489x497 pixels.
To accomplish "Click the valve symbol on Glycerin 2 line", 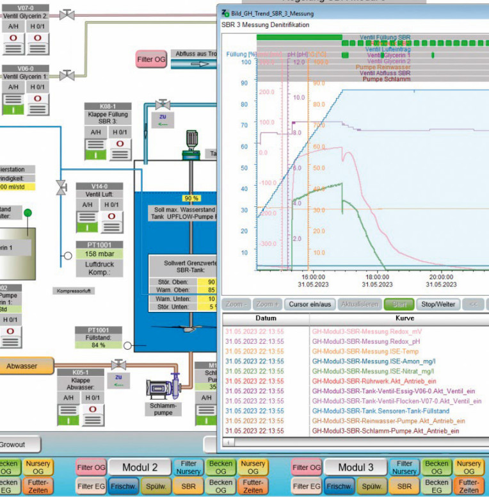I will [67, 14].
